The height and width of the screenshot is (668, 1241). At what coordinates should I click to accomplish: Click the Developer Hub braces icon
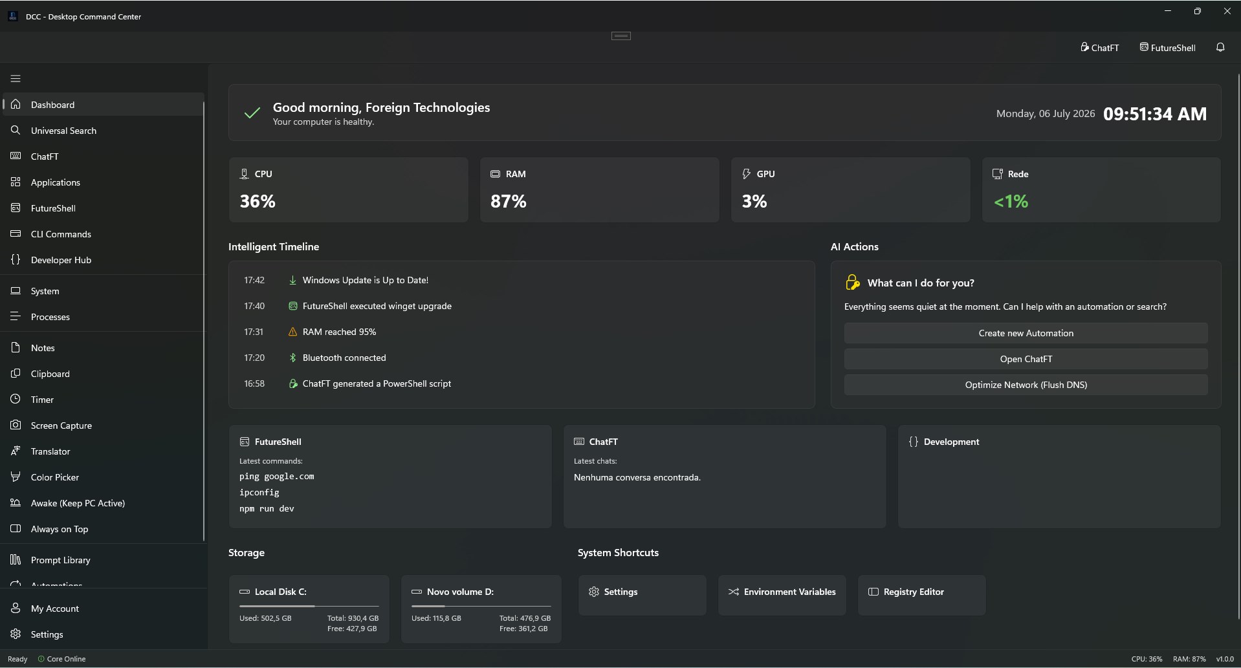(16, 259)
